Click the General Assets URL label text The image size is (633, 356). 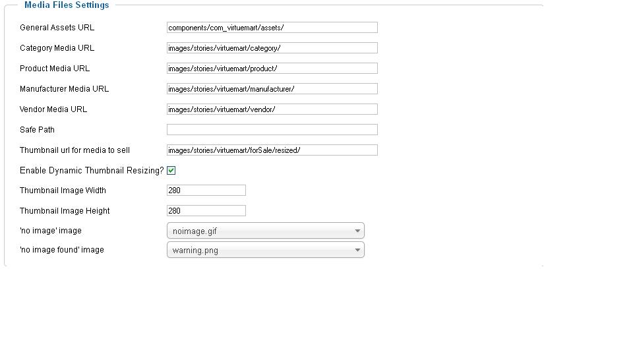(57, 28)
